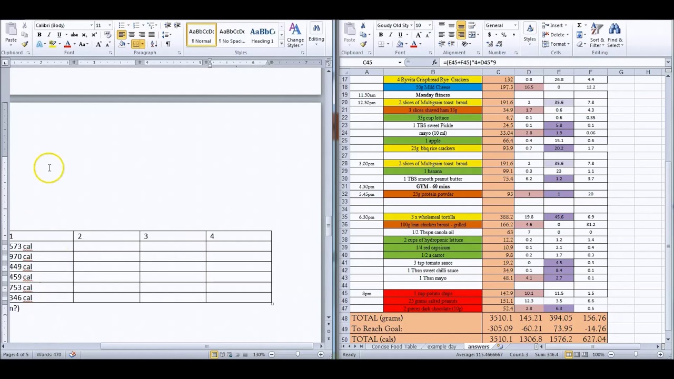This screenshot has width=674, height=379.
Task: Open Word font name dropdown
Action: click(91, 25)
